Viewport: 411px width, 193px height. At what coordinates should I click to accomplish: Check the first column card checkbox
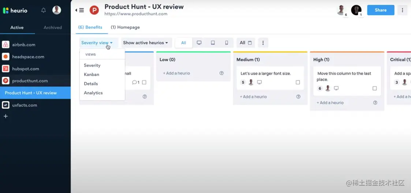point(144,82)
